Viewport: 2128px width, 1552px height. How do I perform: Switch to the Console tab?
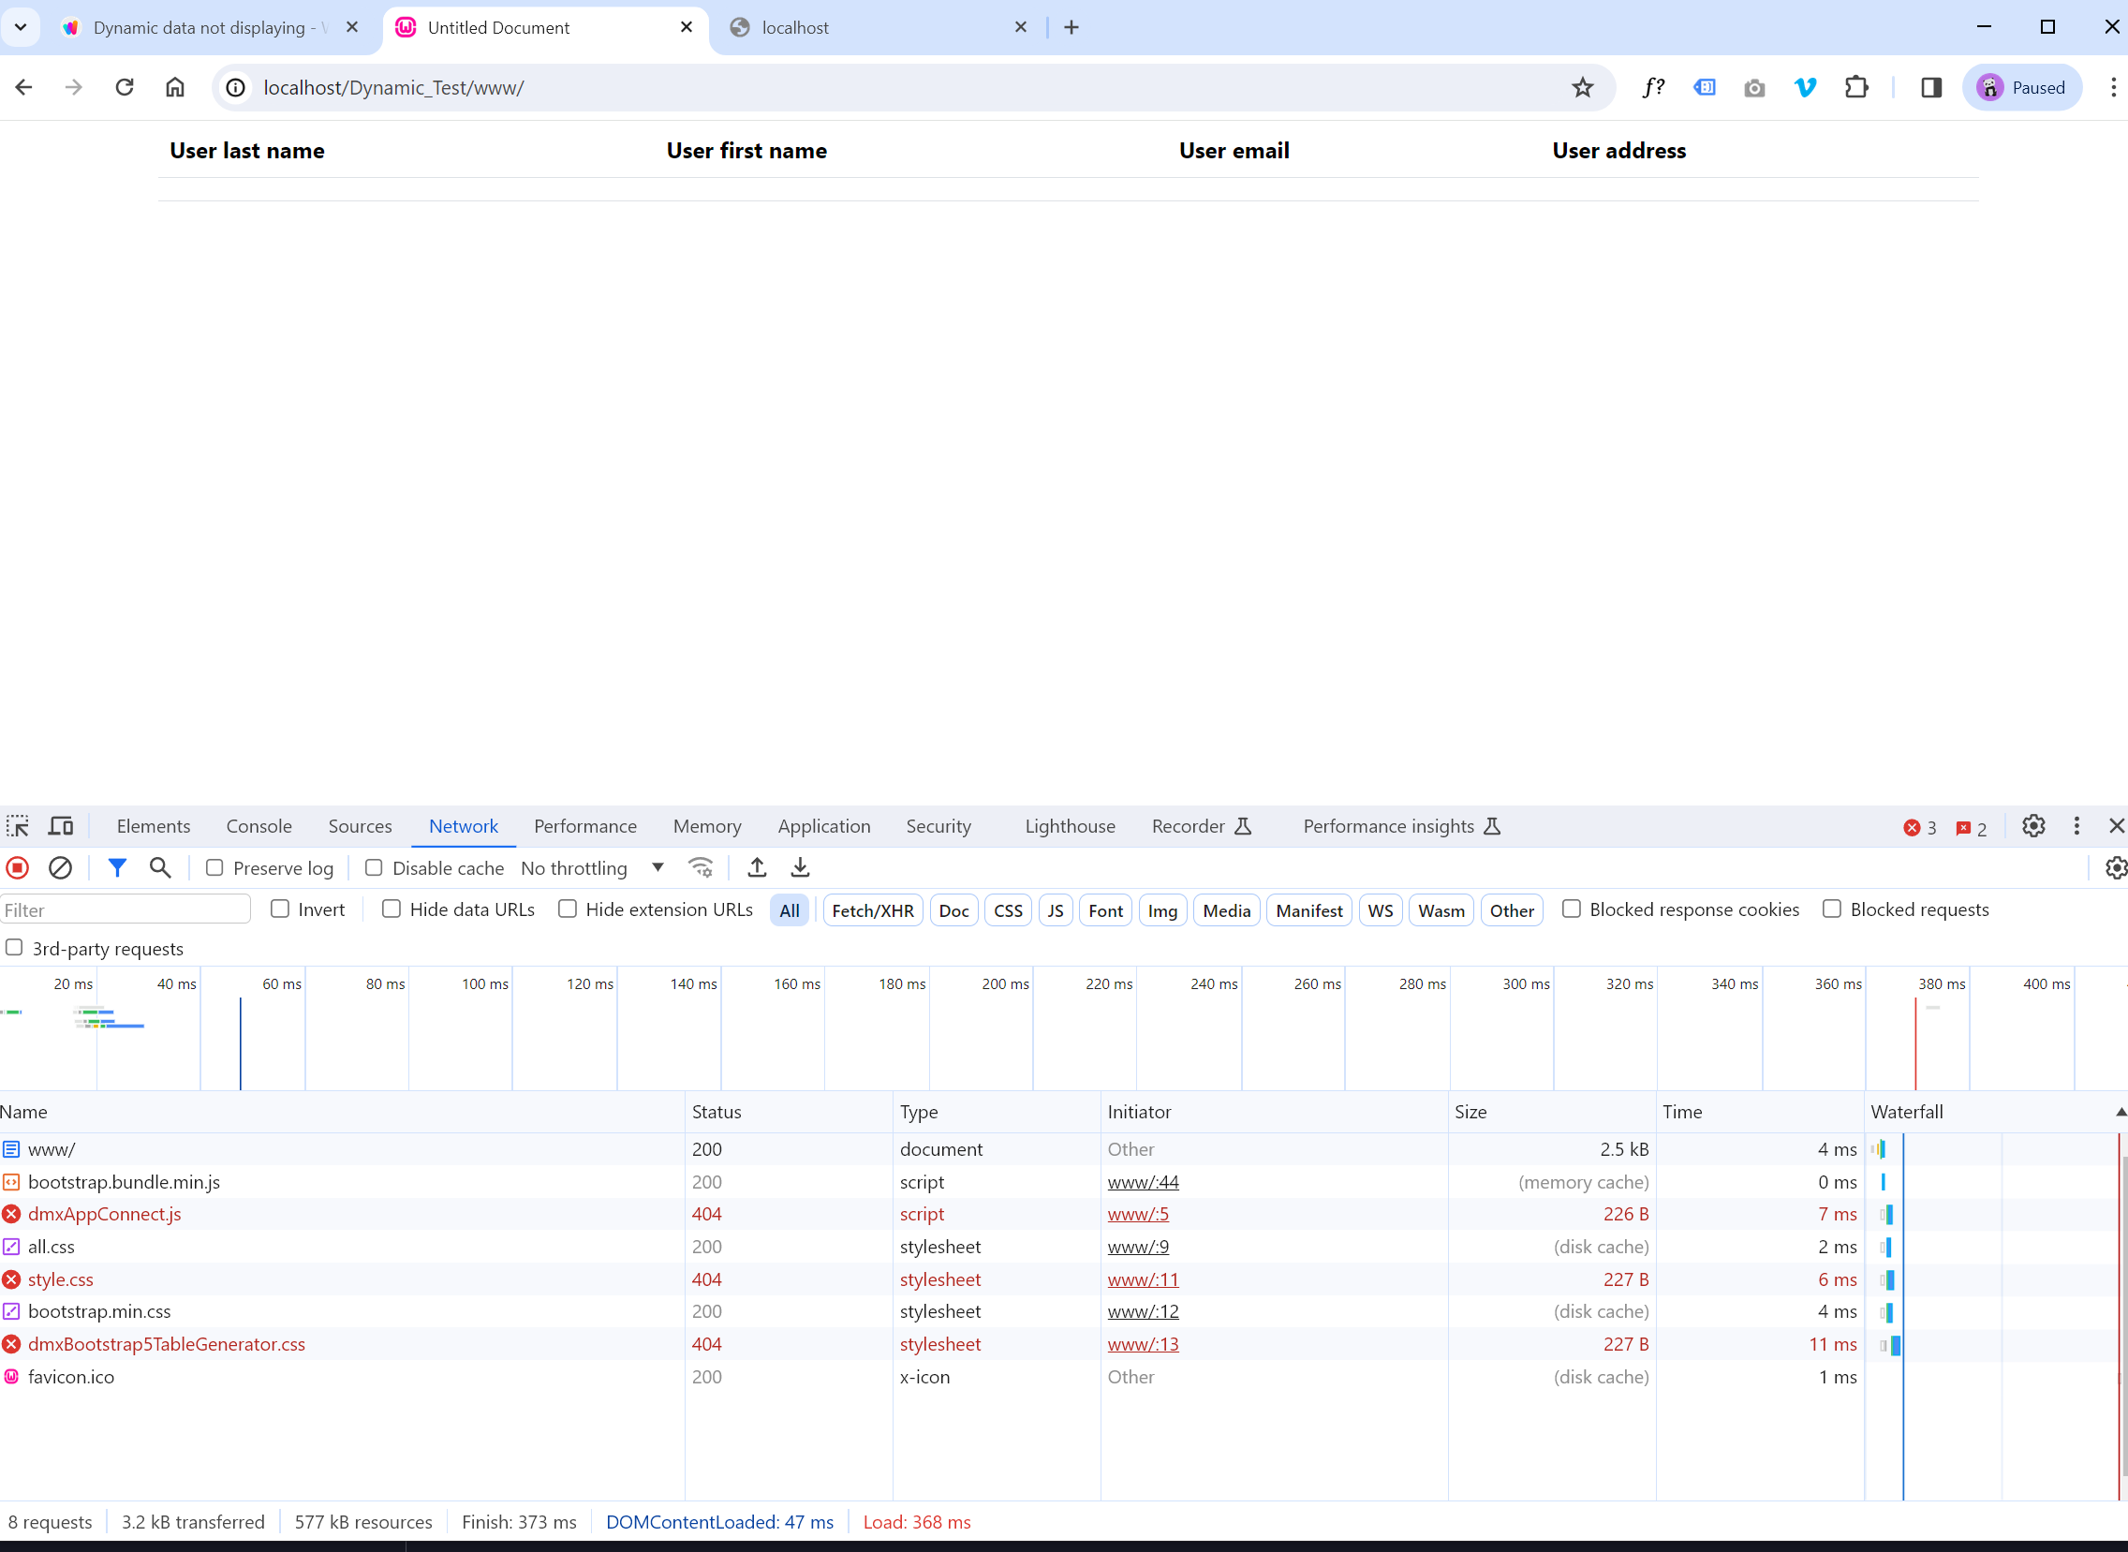259,827
